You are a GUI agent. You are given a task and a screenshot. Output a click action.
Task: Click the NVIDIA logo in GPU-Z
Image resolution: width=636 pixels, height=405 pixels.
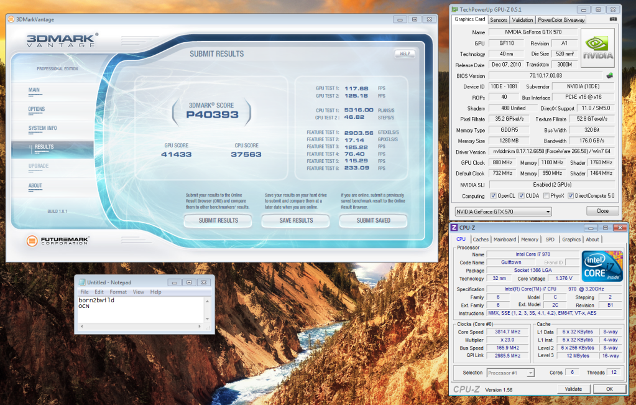tap(598, 47)
